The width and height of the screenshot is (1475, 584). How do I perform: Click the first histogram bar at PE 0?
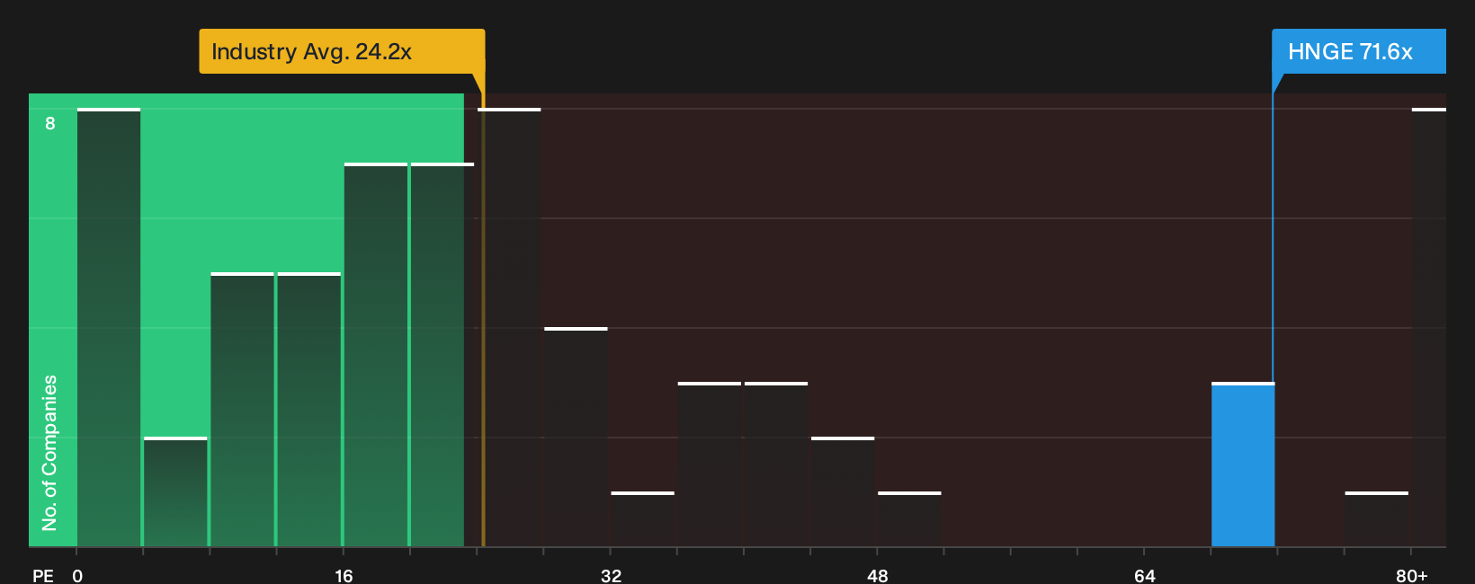109,327
